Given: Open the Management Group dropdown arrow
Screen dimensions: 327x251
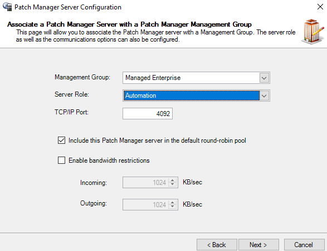Looking at the screenshot, I should [x=264, y=78].
